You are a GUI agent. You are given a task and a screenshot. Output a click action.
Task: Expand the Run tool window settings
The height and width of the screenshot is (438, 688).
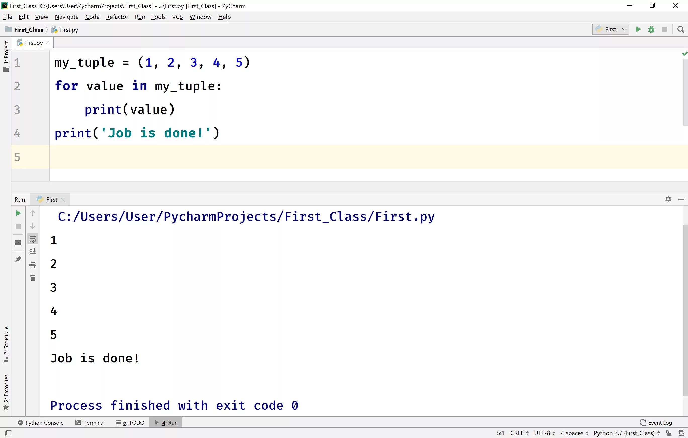pyautogui.click(x=668, y=199)
